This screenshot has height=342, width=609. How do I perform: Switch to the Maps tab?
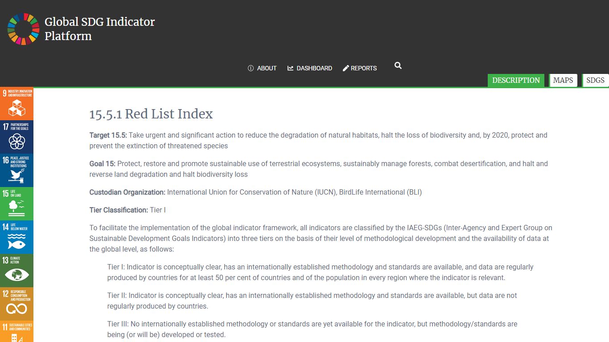(x=563, y=80)
